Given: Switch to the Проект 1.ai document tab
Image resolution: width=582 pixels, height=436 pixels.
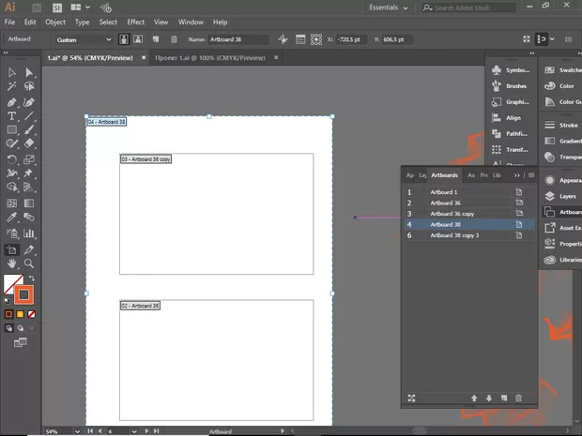Looking at the screenshot, I should 209,57.
